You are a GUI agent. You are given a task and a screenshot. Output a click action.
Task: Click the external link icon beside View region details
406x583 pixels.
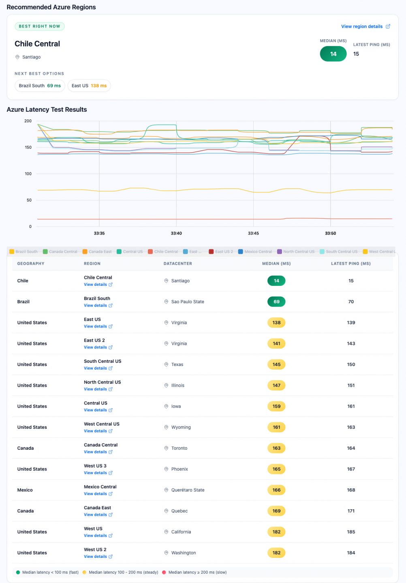tap(388, 26)
